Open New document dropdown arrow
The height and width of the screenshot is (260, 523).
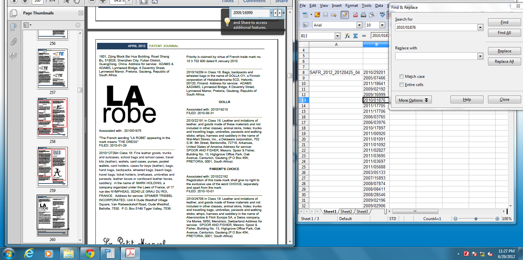tap(311, 15)
